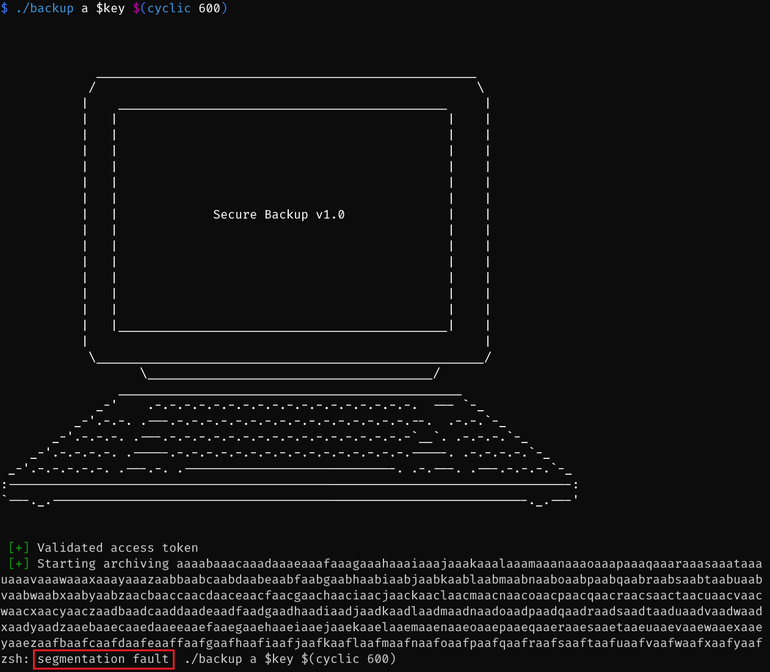Click the 'Starting archiving' text
This screenshot has width=770, height=672.
click(103, 563)
